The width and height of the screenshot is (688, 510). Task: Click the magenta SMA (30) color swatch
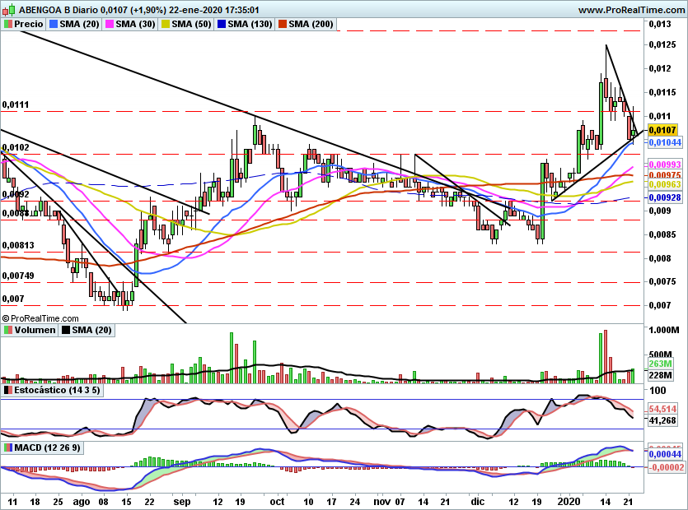pos(110,24)
